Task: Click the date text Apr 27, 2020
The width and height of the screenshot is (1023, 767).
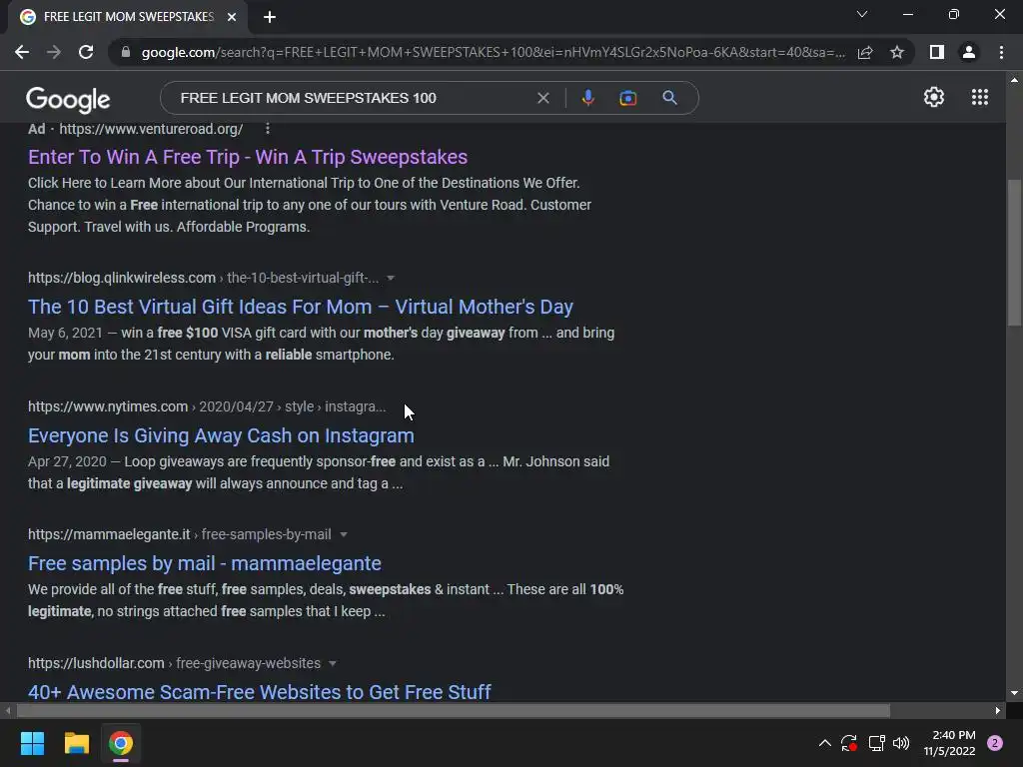Action: click(x=67, y=461)
